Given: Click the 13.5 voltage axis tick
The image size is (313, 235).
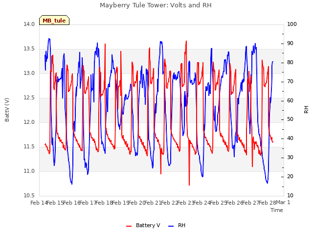Looking at the screenshot, I should (x=29, y=49).
